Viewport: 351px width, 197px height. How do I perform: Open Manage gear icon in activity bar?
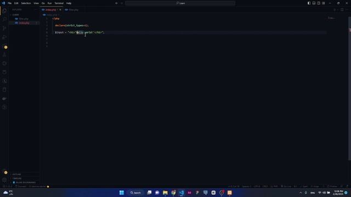4,180
